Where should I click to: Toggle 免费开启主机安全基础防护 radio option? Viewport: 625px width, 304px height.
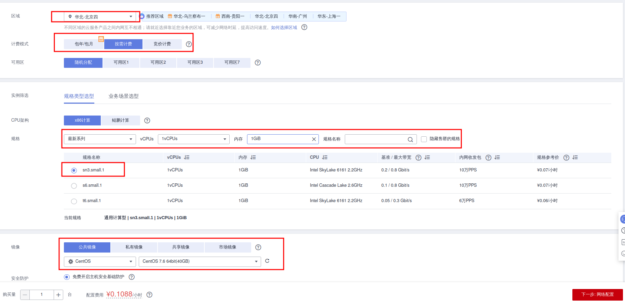(x=67, y=277)
